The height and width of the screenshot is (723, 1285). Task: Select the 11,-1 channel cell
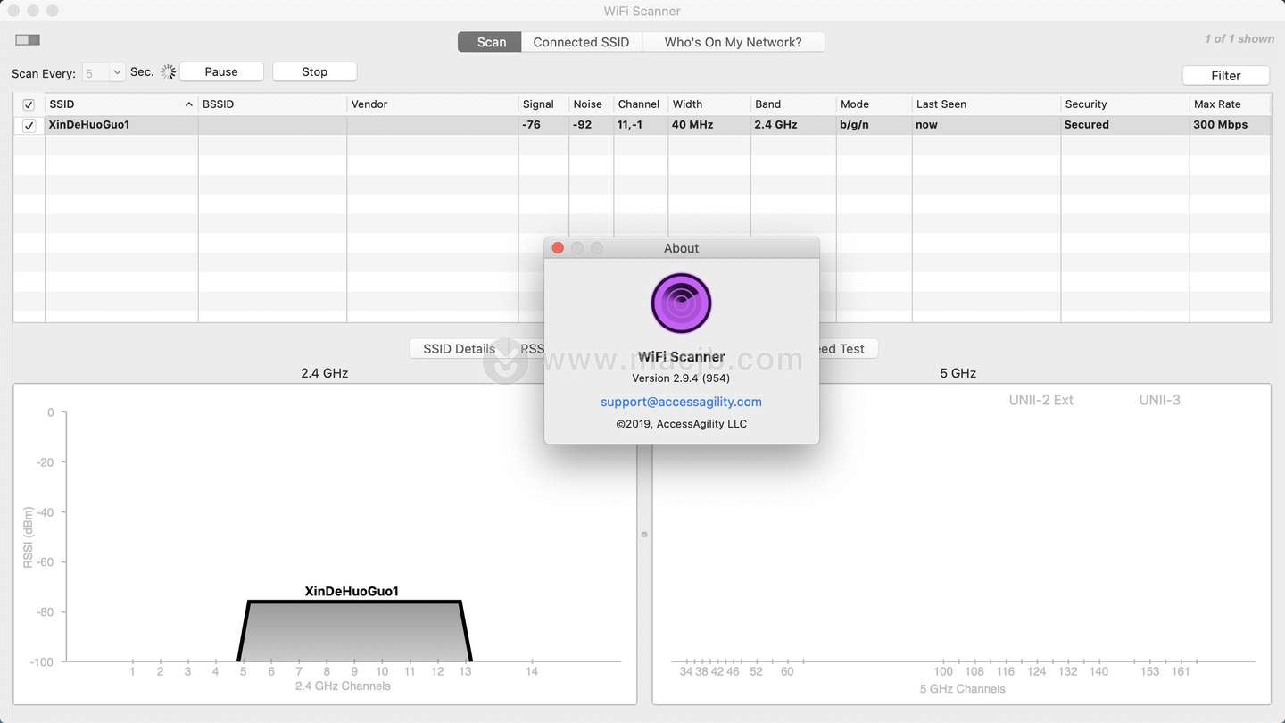632,125
